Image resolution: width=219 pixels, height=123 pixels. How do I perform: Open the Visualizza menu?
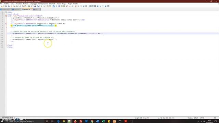[18, 4]
